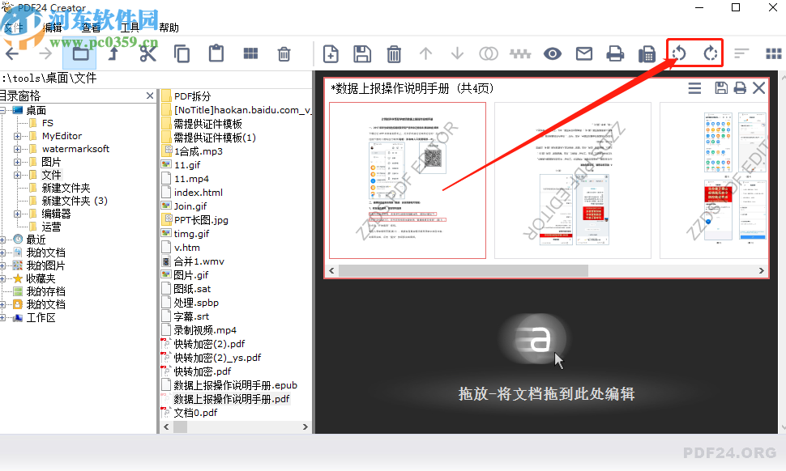Select the first page thumbnail of the manual
This screenshot has height=471, width=786.
(408, 180)
